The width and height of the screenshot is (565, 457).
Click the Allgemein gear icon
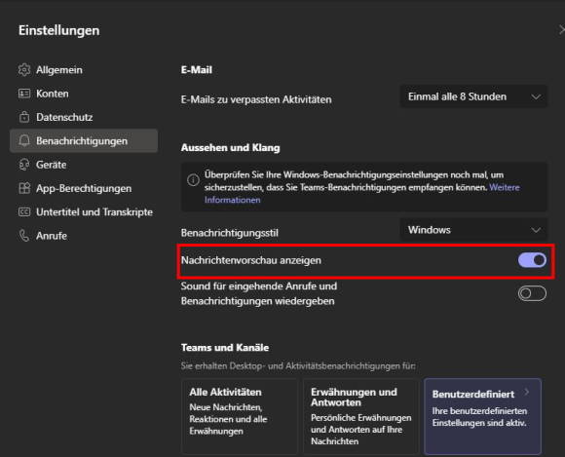pos(24,69)
